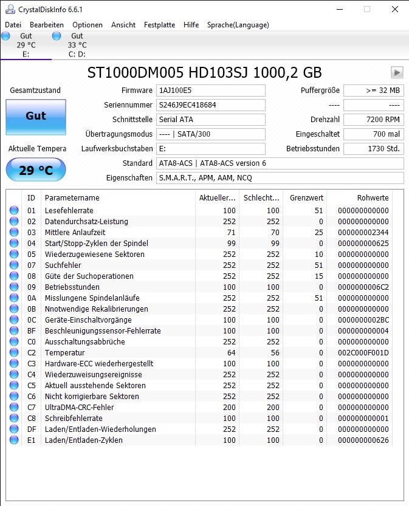Click status orb of Güte der Suchoperationen row
Image resolution: width=409 pixels, height=506 pixels.
point(14,276)
